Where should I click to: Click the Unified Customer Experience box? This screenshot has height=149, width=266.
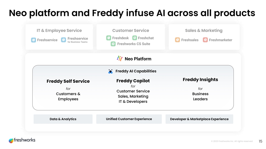(x=129, y=119)
